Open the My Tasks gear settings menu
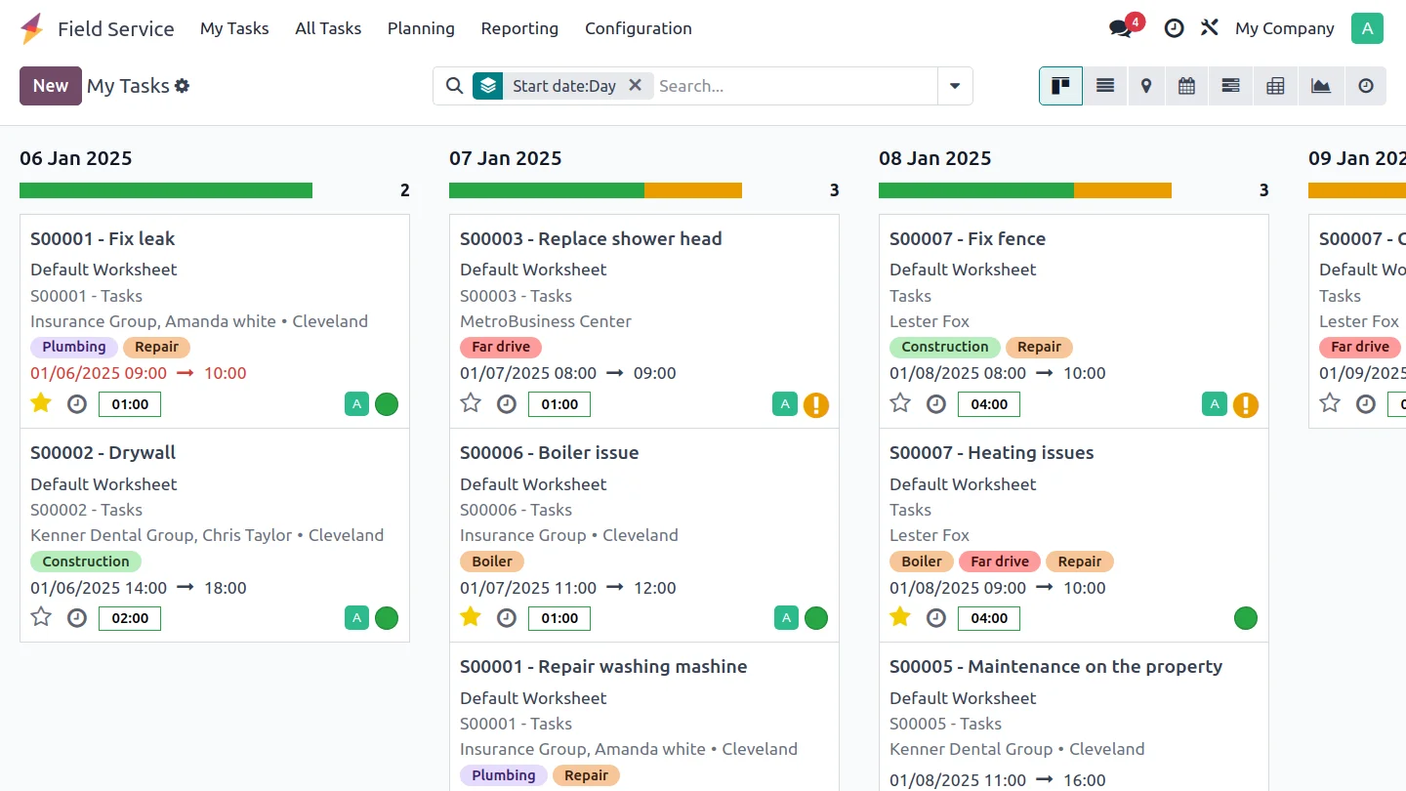The height and width of the screenshot is (791, 1406). tap(183, 86)
